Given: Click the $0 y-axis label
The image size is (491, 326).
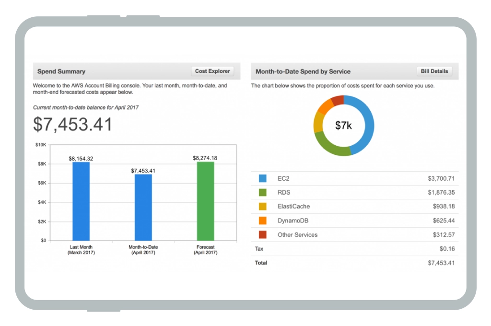Looking at the screenshot, I should (x=43, y=241).
